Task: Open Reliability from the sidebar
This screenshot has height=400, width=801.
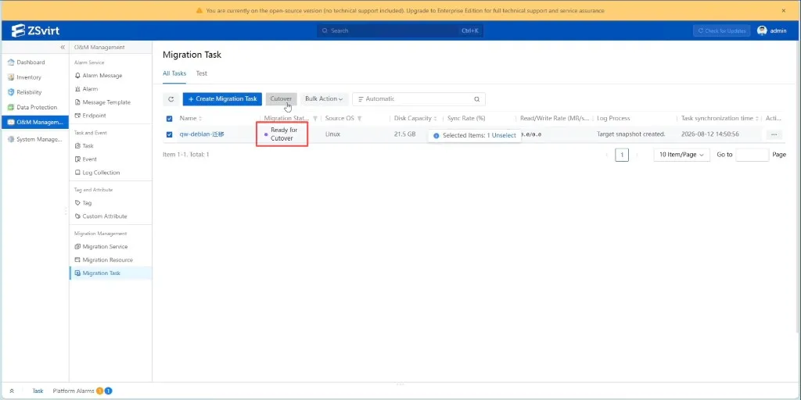Action: pyautogui.click(x=29, y=92)
